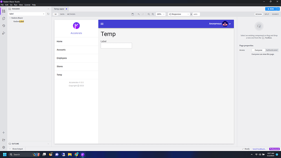Refresh the toolbox with the reload icon

click(48, 14)
